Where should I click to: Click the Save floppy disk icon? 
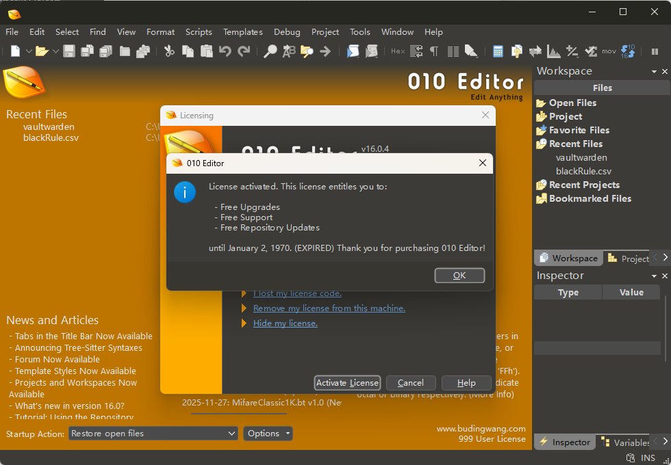(x=69, y=51)
